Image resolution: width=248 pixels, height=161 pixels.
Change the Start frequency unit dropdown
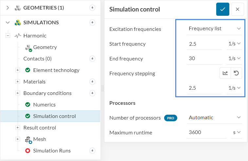(x=235, y=44)
